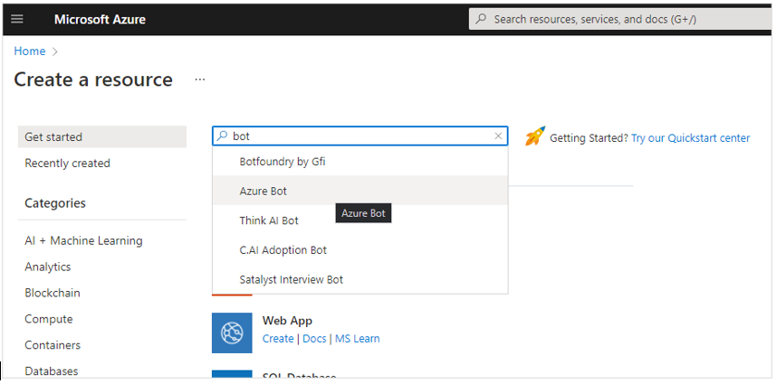
Task: Choose Satalyst Interview Bot suggestion
Action: tap(360, 279)
